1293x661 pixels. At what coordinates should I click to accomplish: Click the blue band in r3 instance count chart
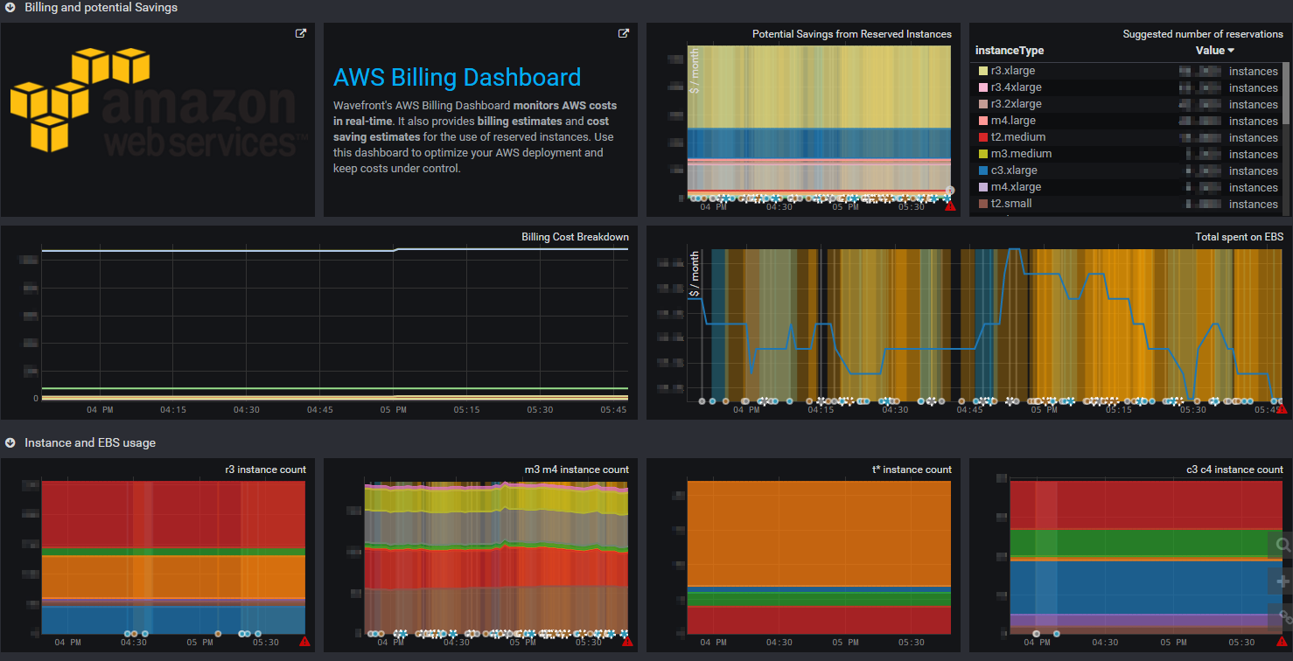(173, 619)
